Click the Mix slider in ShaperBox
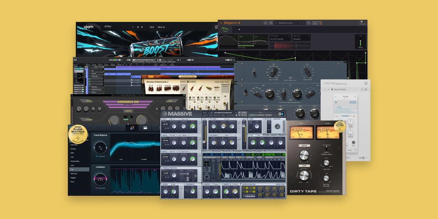The width and height of the screenshot is (438, 219). (x=360, y=43)
